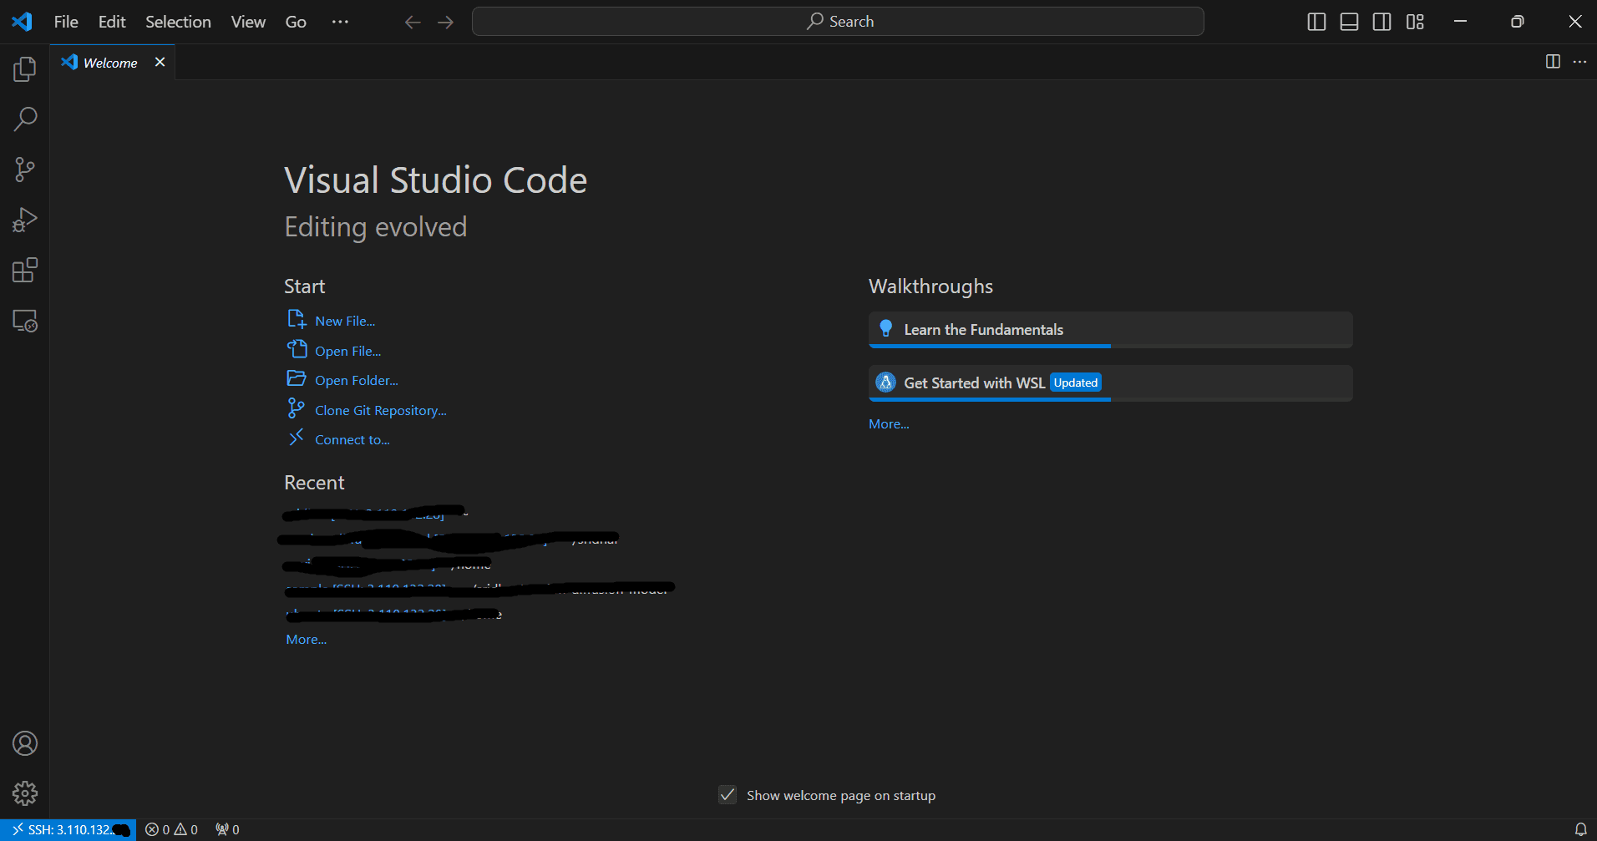Open the editor More Actions ellipsis
Viewport: 1597px width, 841px height.
coord(1579,62)
